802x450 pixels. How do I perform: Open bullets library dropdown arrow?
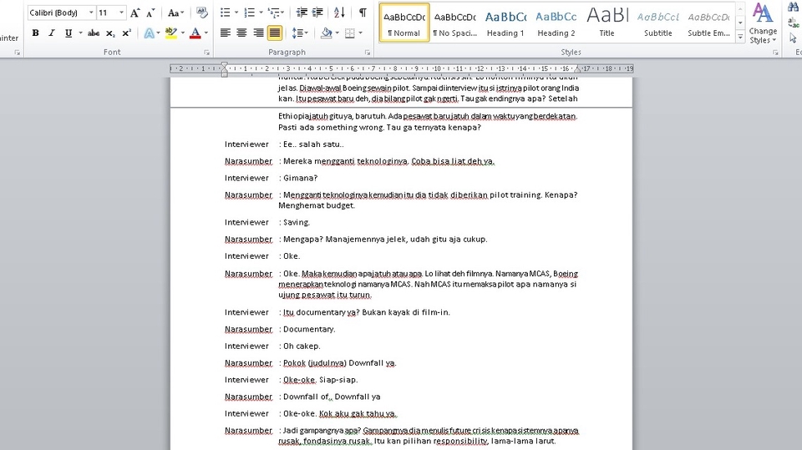[x=236, y=13]
